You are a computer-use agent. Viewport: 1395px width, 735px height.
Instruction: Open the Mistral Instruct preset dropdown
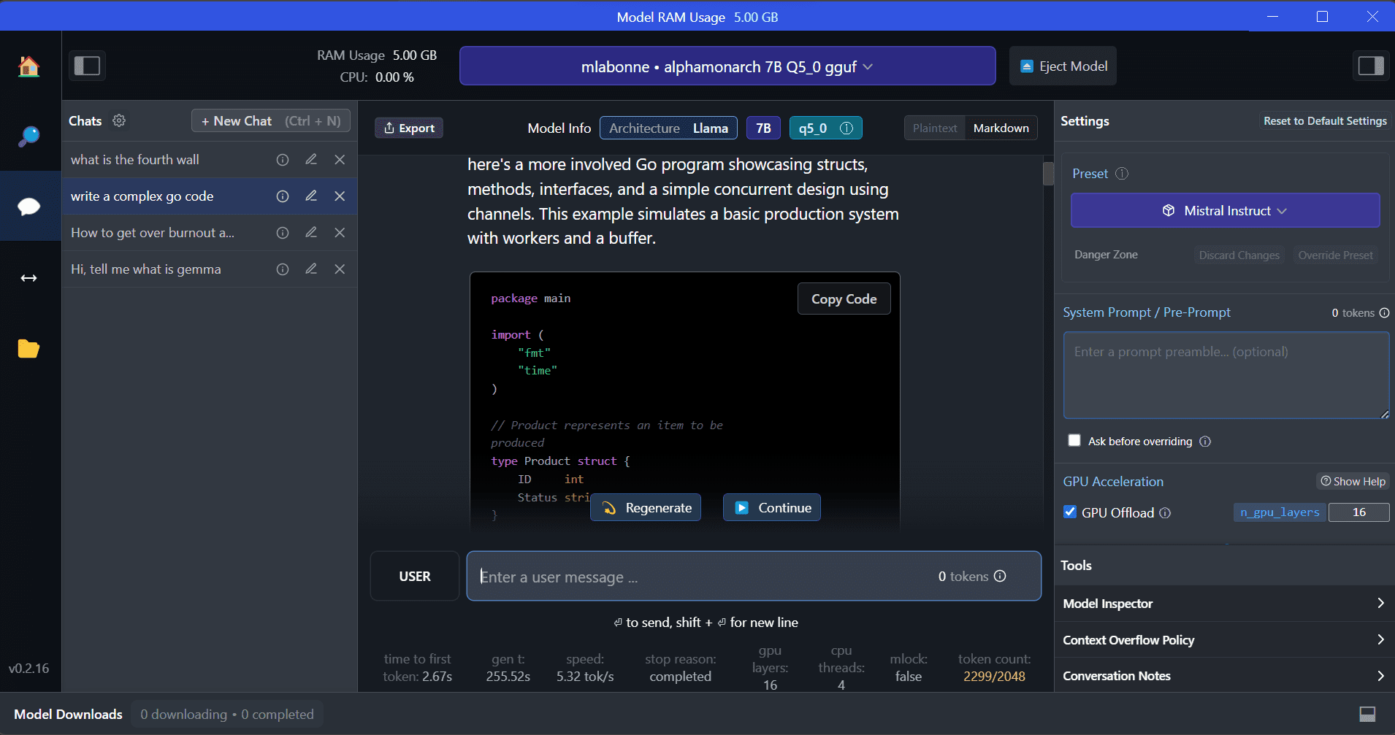coord(1225,210)
